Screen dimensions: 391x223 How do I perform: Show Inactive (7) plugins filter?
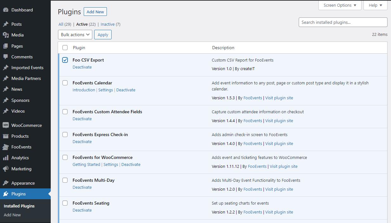click(x=110, y=24)
